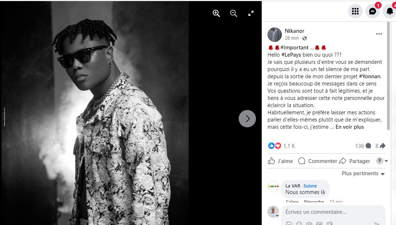Open the comment identity selector dropdown
This screenshot has height=225, width=396.
[382, 161]
